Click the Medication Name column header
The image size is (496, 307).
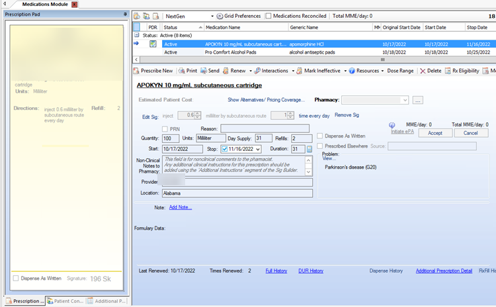(246, 27)
